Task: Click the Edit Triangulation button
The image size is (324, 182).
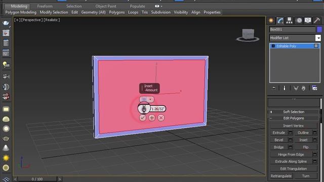Action: [x=294, y=168]
